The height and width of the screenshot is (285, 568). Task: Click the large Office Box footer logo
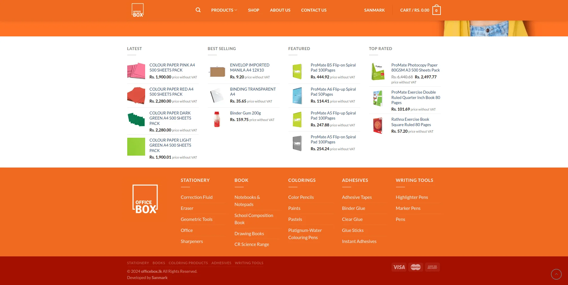[145, 199]
